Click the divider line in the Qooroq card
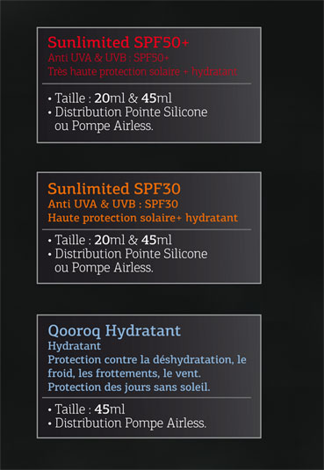This screenshot has width=324, height=470. 147,398
